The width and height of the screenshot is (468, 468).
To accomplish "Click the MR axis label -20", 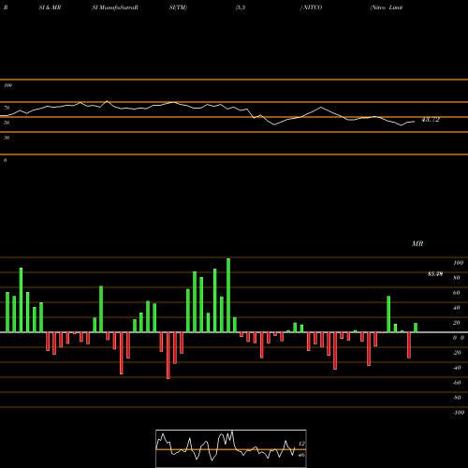I will point(457,353).
